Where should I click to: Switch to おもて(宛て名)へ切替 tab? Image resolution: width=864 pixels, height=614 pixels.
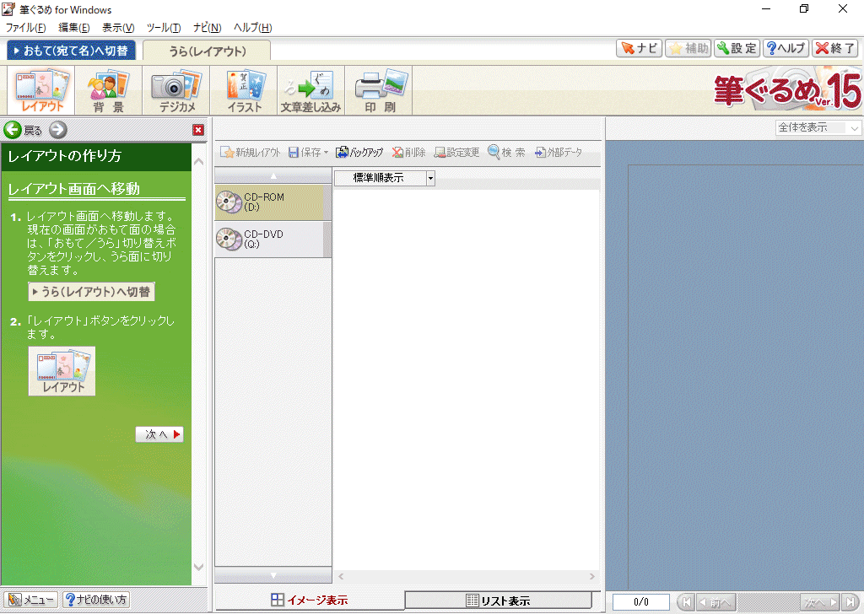(71, 50)
